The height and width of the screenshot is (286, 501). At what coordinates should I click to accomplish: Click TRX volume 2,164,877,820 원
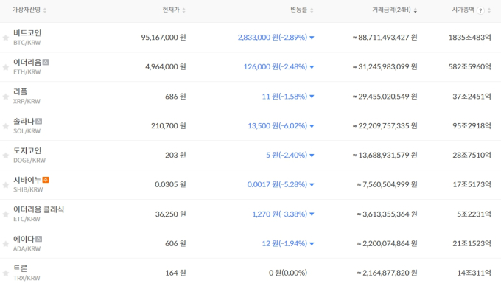pyautogui.click(x=387, y=273)
